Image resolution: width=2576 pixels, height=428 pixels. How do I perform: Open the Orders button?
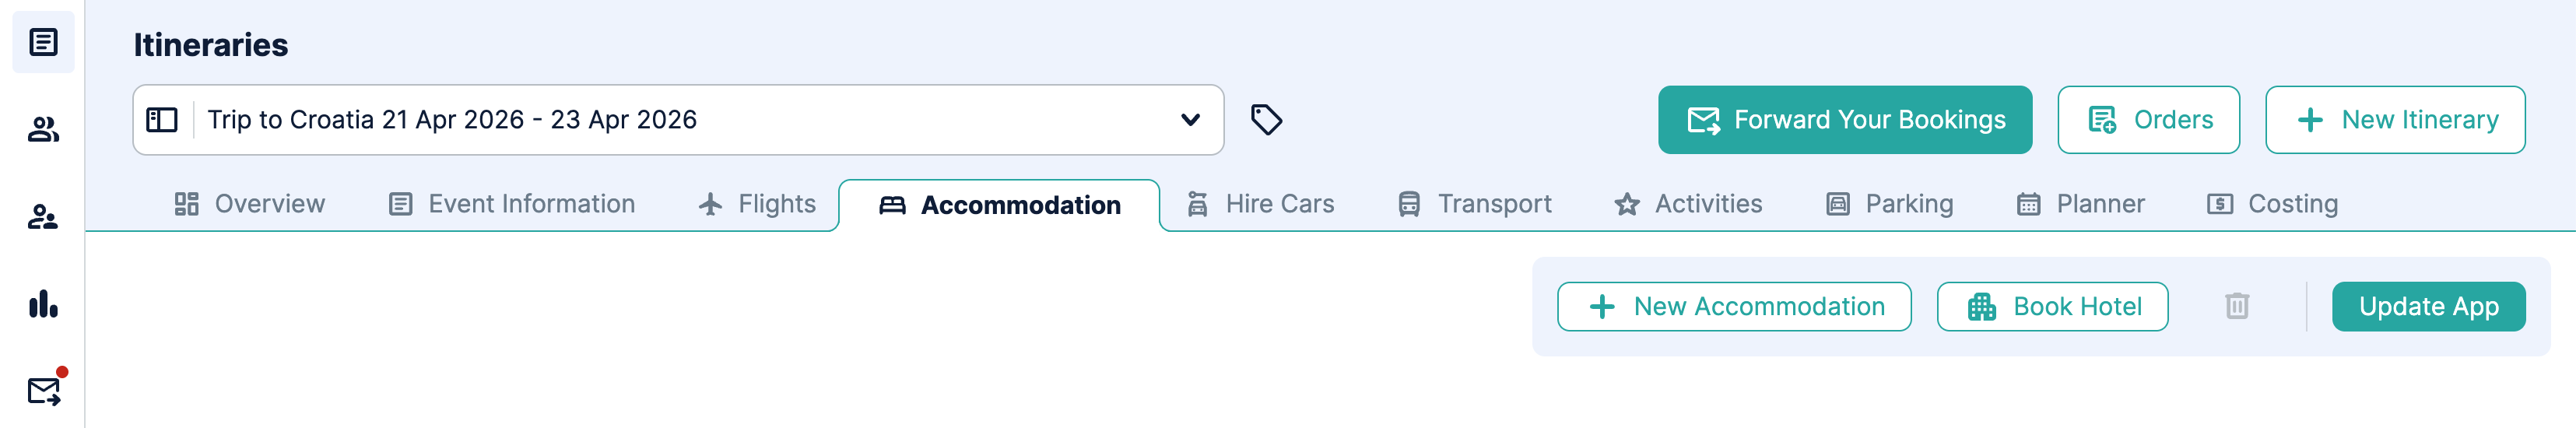(x=2148, y=120)
